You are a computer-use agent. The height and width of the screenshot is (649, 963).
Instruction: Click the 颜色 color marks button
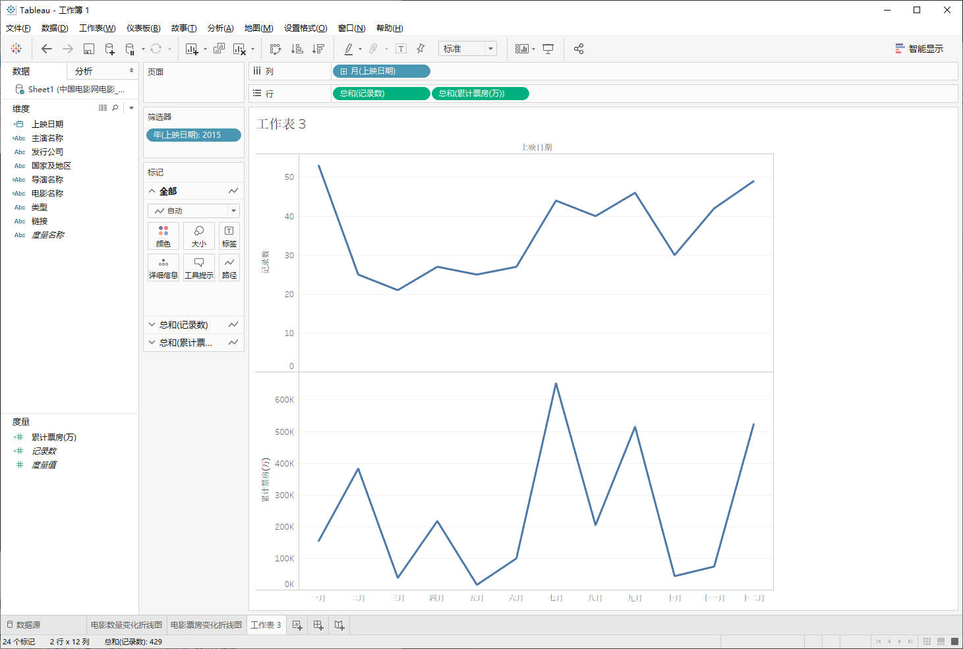(x=163, y=236)
